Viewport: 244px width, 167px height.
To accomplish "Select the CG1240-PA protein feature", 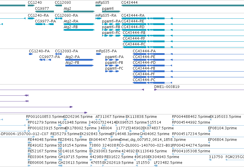I will pos(31,54).
